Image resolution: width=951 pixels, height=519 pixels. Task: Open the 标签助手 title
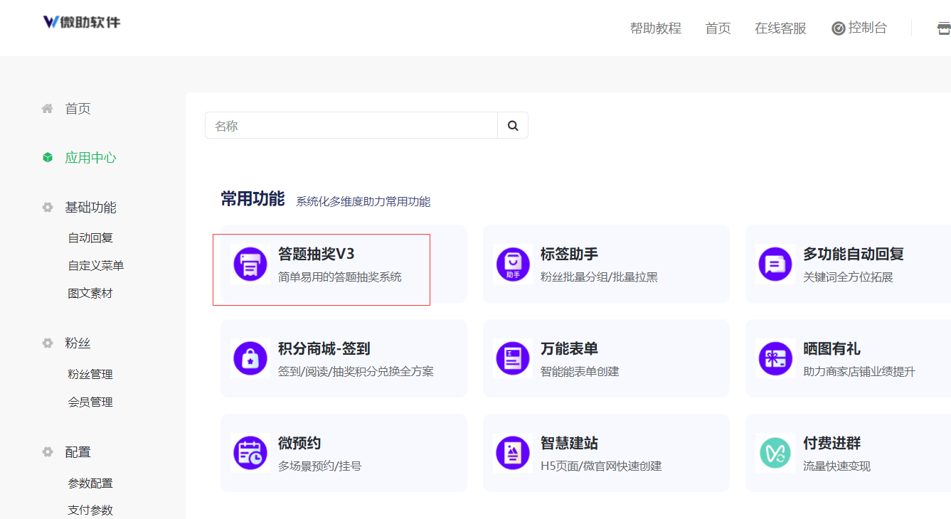569,254
